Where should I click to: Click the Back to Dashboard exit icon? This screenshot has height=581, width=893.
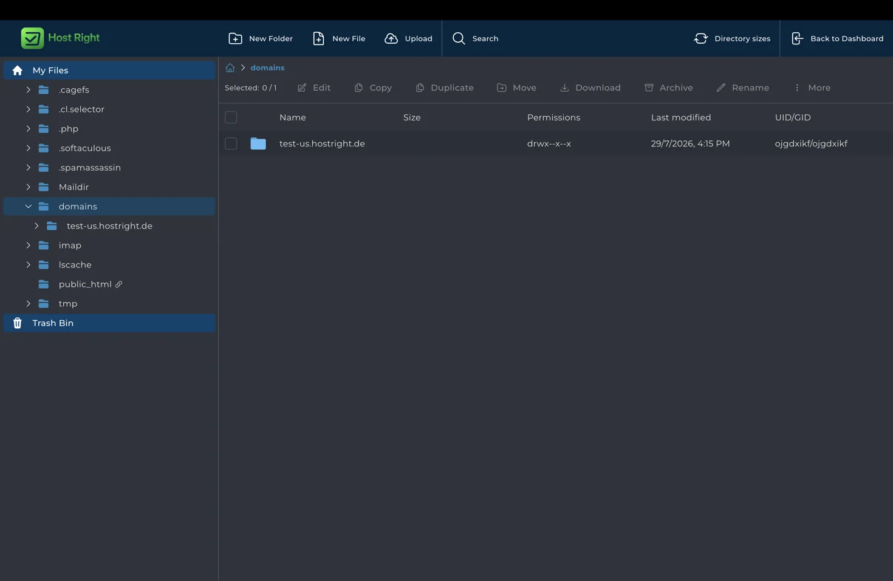[797, 38]
